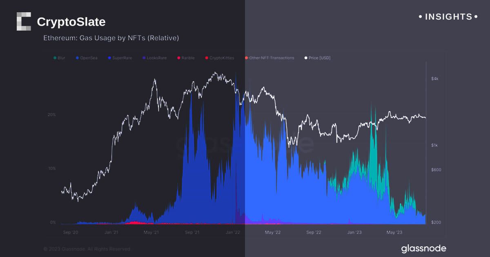Click the INSIGHTS label

(x=448, y=17)
